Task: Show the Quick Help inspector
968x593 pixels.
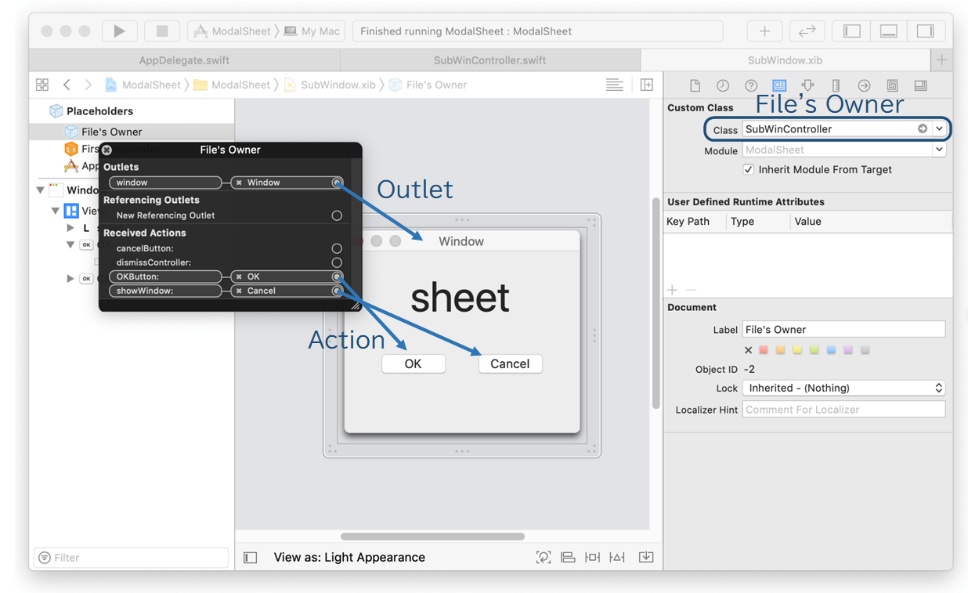Action: click(751, 85)
